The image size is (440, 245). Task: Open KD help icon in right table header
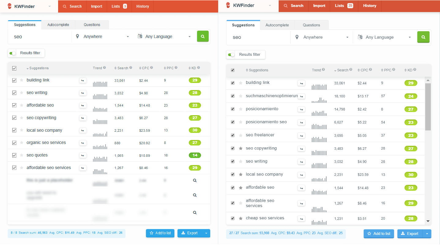pos(415,70)
